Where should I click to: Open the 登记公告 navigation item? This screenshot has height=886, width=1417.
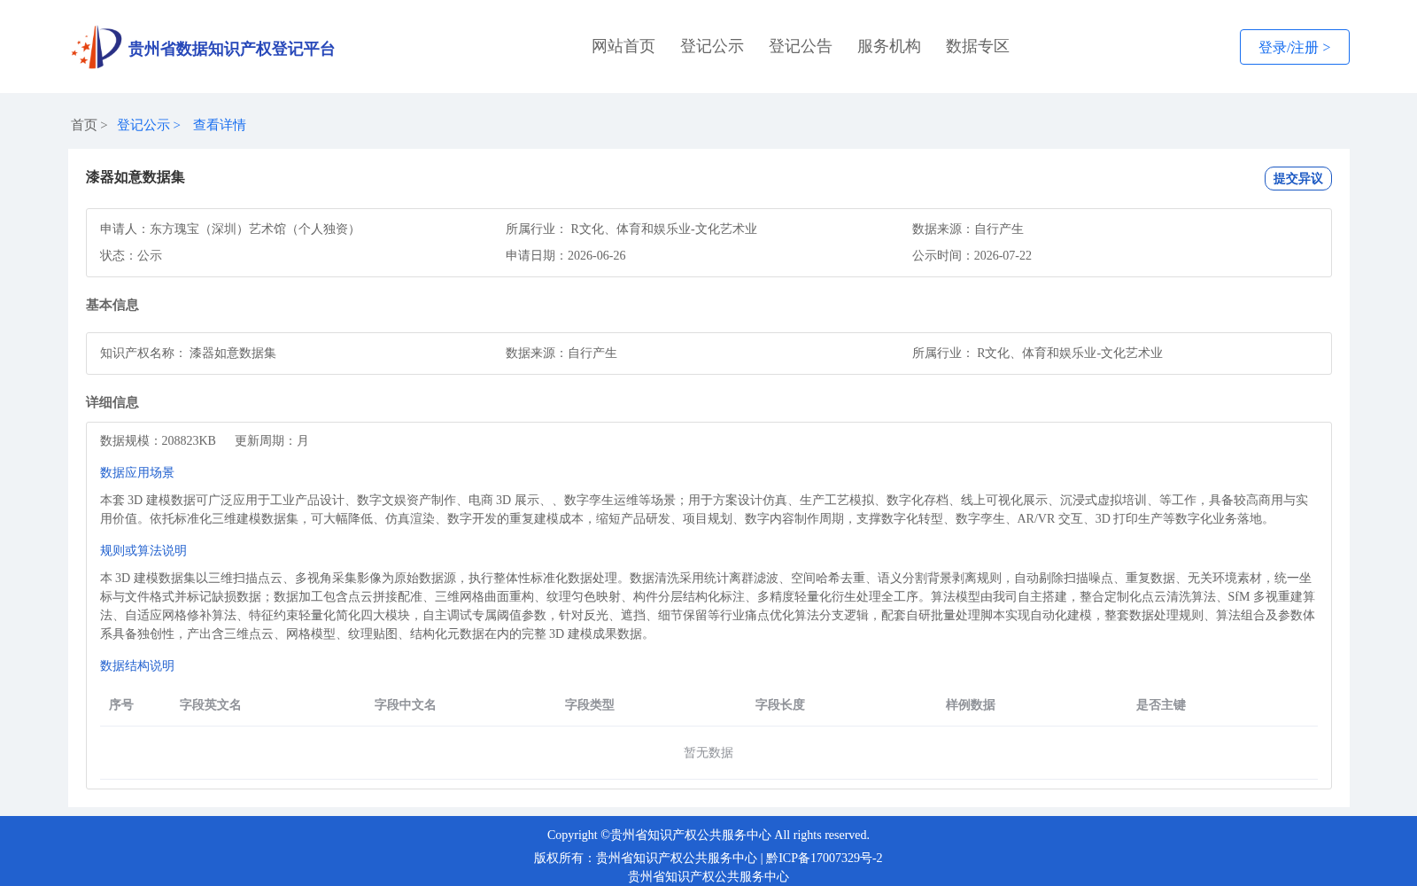[x=801, y=46]
